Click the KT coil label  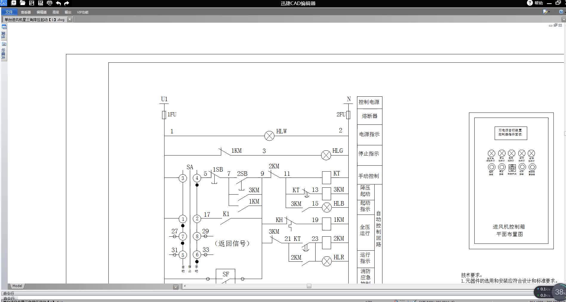coord(336,173)
